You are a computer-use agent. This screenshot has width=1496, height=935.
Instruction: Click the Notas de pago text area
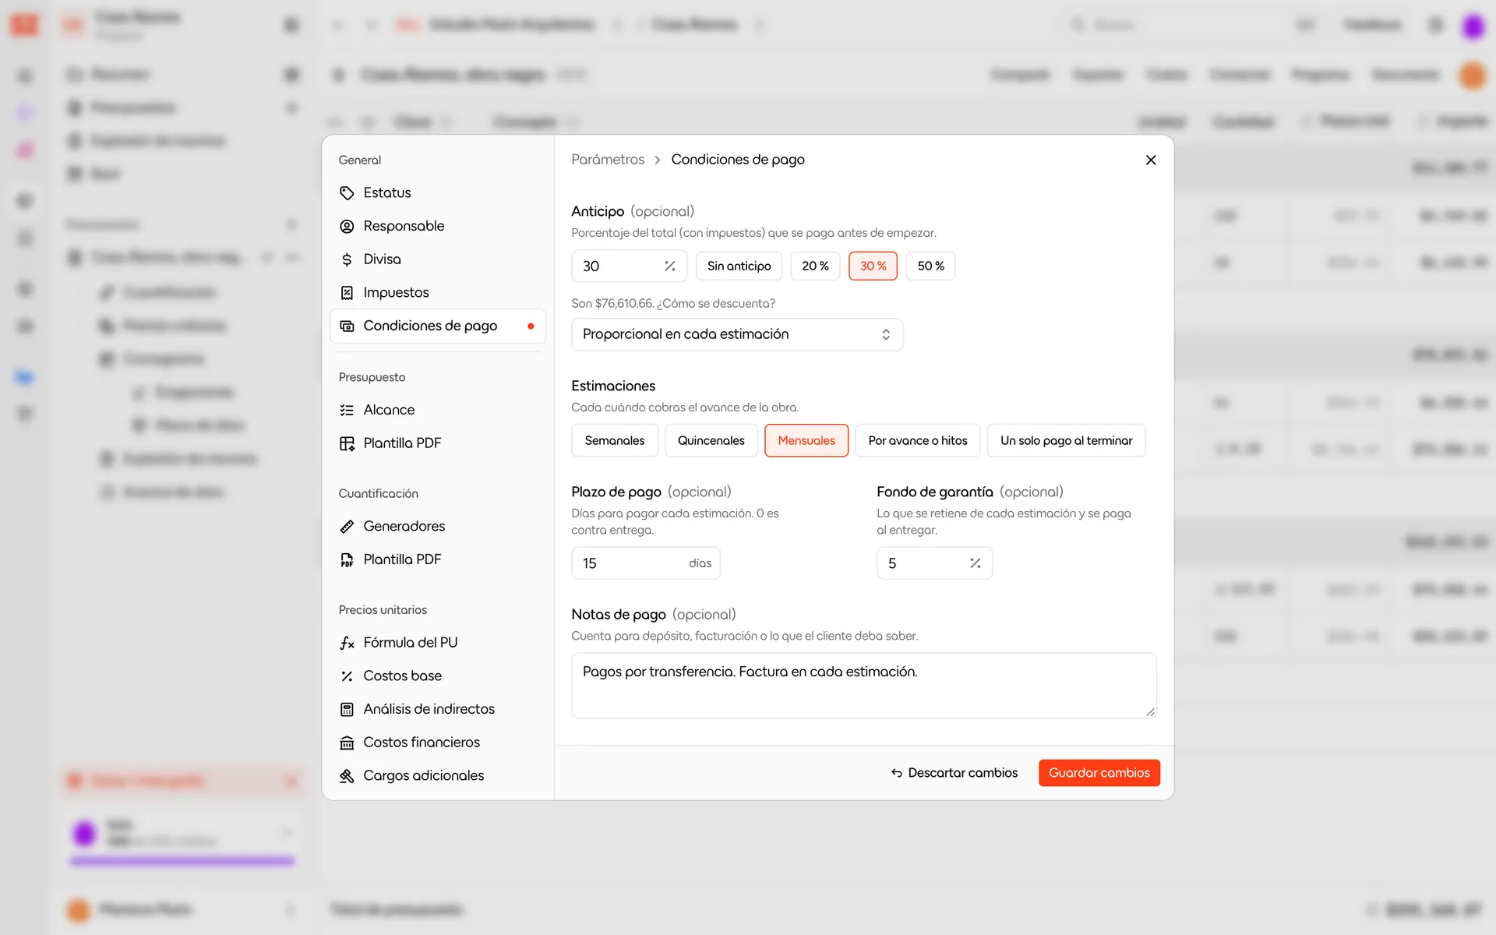(x=863, y=686)
